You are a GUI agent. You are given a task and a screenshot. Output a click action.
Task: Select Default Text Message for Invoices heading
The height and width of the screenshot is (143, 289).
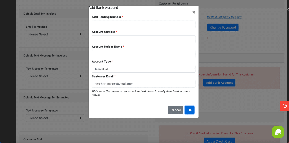pyautogui.click(x=45, y=56)
